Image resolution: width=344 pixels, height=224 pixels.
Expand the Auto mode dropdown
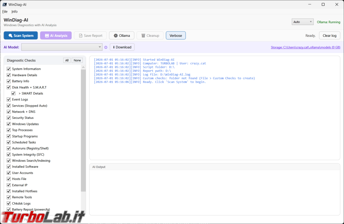point(302,22)
